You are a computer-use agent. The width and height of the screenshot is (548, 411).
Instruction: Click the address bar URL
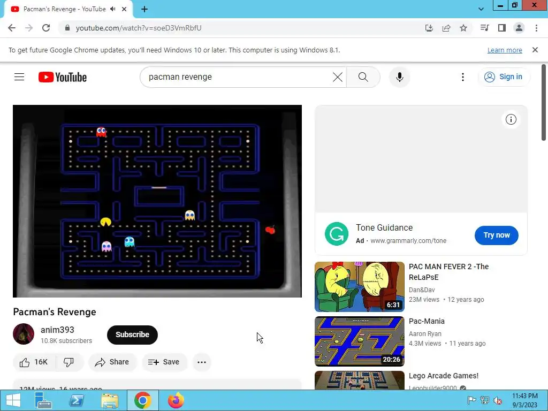click(x=139, y=28)
